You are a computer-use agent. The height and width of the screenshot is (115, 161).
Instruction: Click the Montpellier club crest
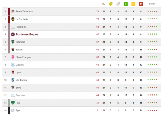[x=13, y=80]
